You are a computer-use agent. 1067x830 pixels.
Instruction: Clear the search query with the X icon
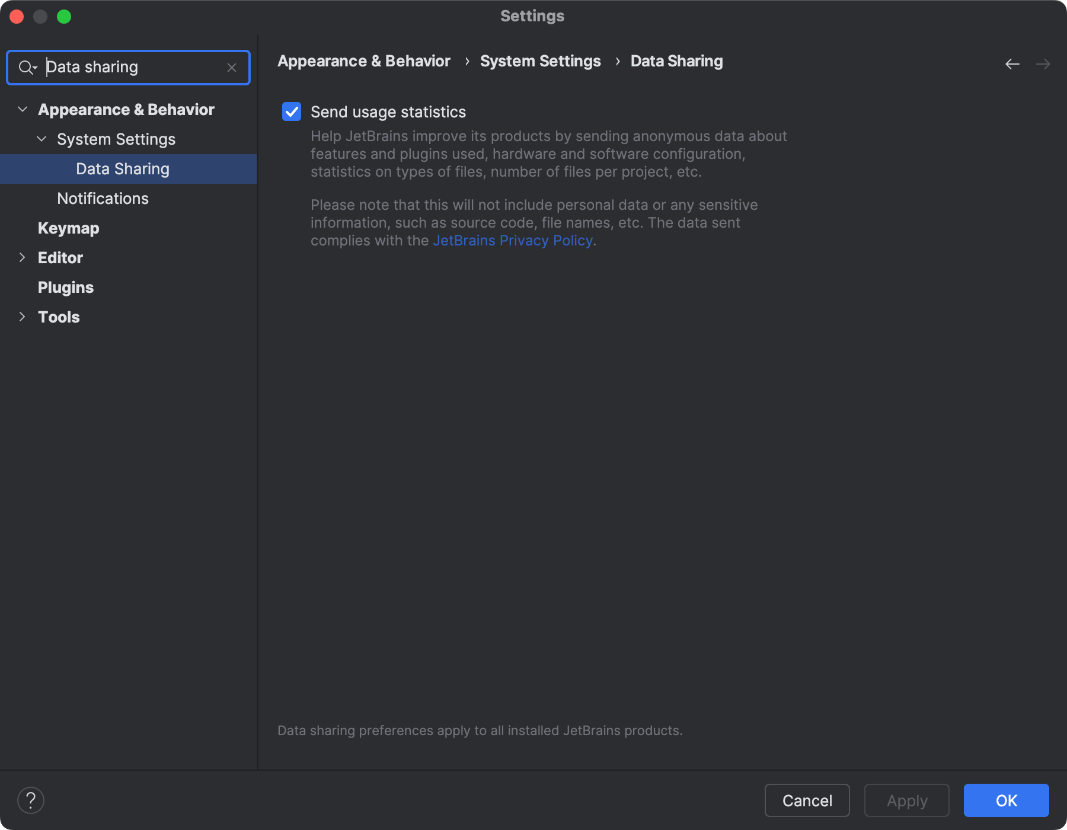(232, 68)
